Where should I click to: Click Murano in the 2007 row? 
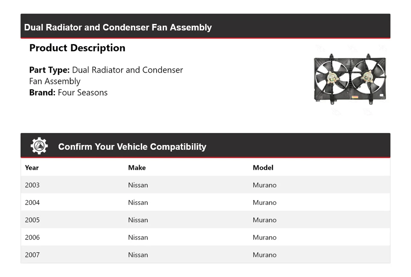pos(265,255)
